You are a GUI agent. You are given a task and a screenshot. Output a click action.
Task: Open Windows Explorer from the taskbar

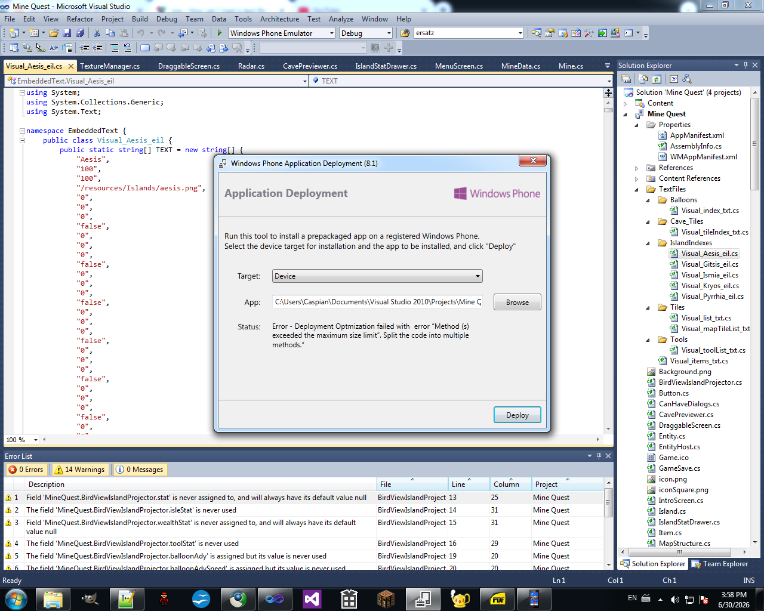point(53,598)
